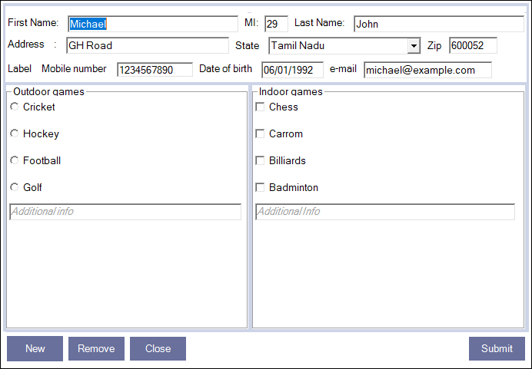Focus the Date of birth field
This screenshot has width=532, height=369.
[x=292, y=70]
